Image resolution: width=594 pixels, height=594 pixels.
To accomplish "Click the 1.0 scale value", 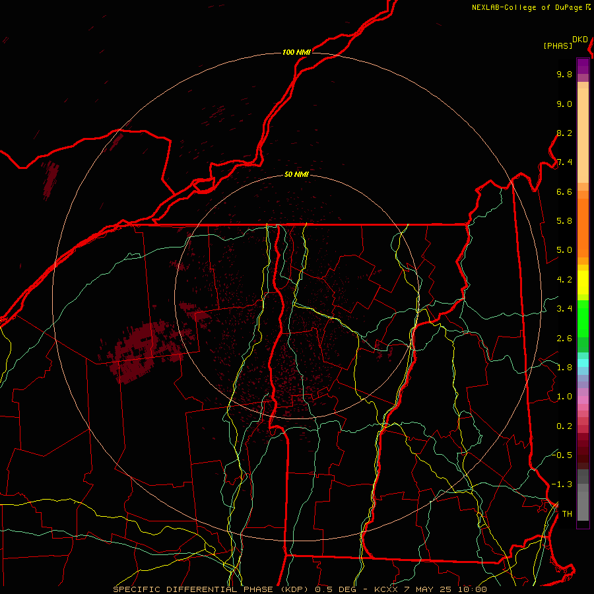I will pyautogui.click(x=564, y=397).
